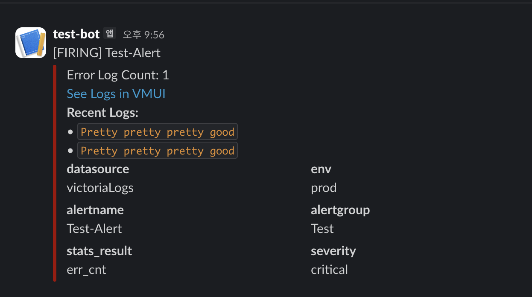Click the app badge next to test-bot
Screen dimensions: 532x297
click(110, 33)
